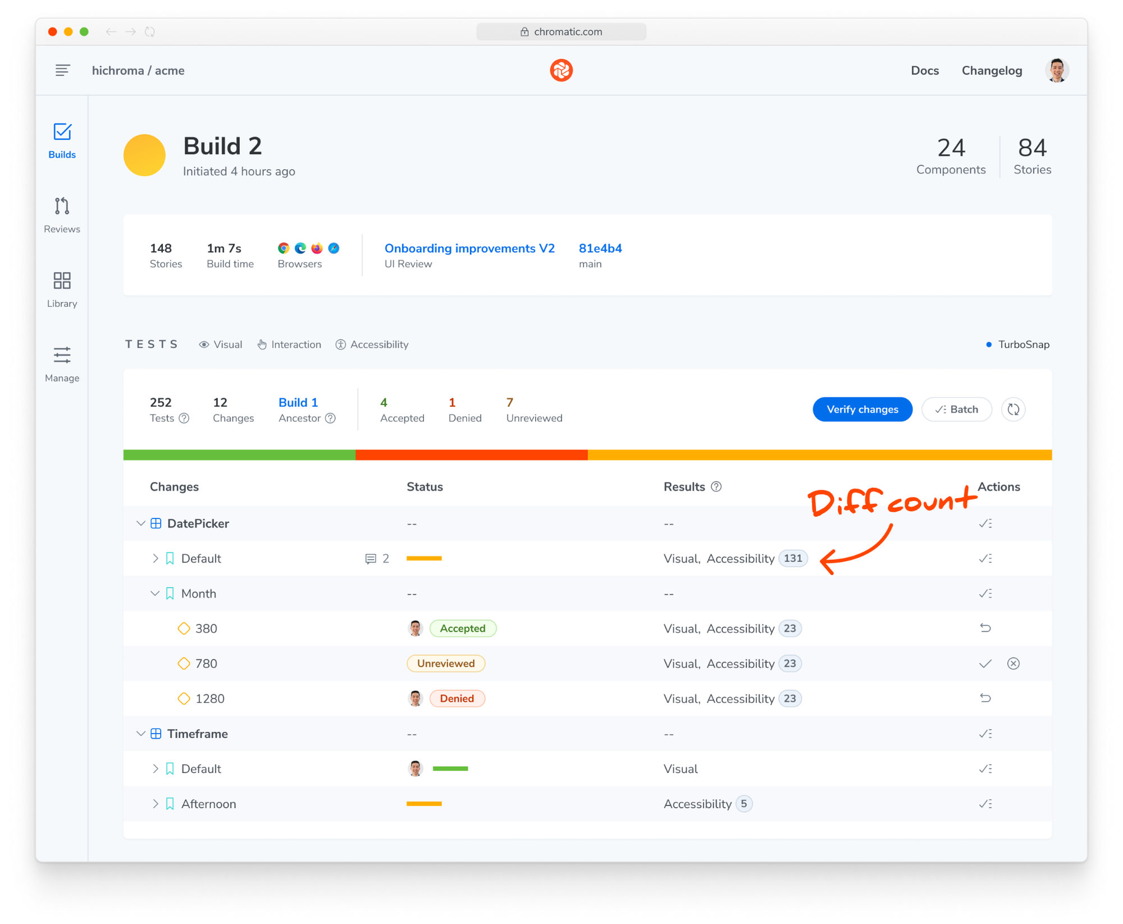The height and width of the screenshot is (924, 1123).
Task: Go to Reviews in sidebar
Action: tap(62, 215)
